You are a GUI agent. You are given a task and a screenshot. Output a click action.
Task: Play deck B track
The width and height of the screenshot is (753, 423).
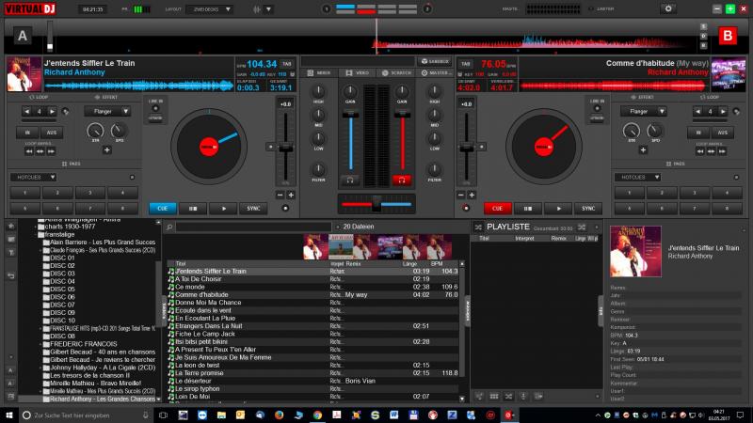pyautogui.click(x=558, y=208)
